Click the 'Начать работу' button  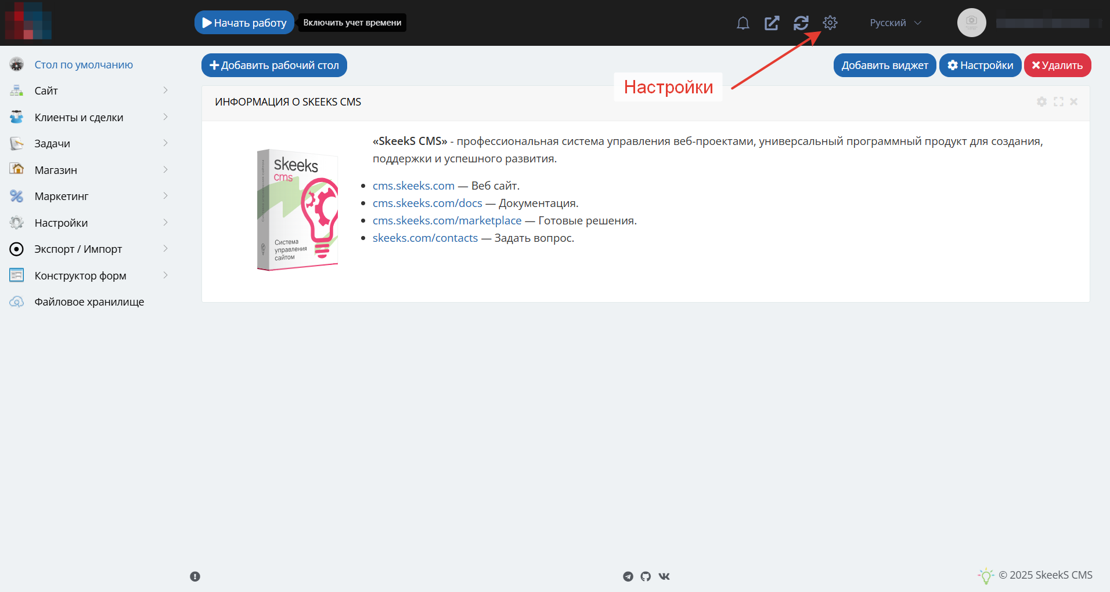point(244,23)
